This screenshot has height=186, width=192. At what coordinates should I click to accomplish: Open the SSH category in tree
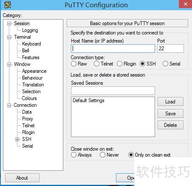click(27, 139)
